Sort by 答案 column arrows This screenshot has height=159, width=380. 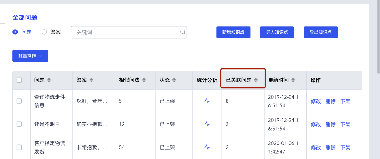[x=91, y=80]
